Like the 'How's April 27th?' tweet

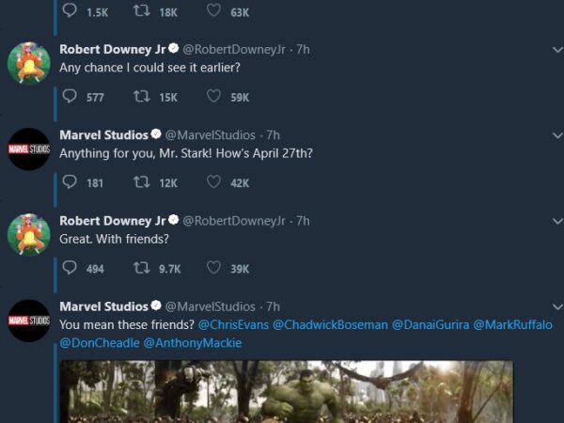point(213,182)
